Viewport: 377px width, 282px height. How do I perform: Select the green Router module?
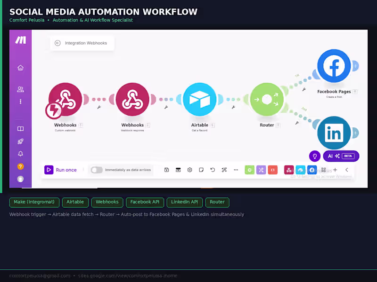[x=267, y=99]
